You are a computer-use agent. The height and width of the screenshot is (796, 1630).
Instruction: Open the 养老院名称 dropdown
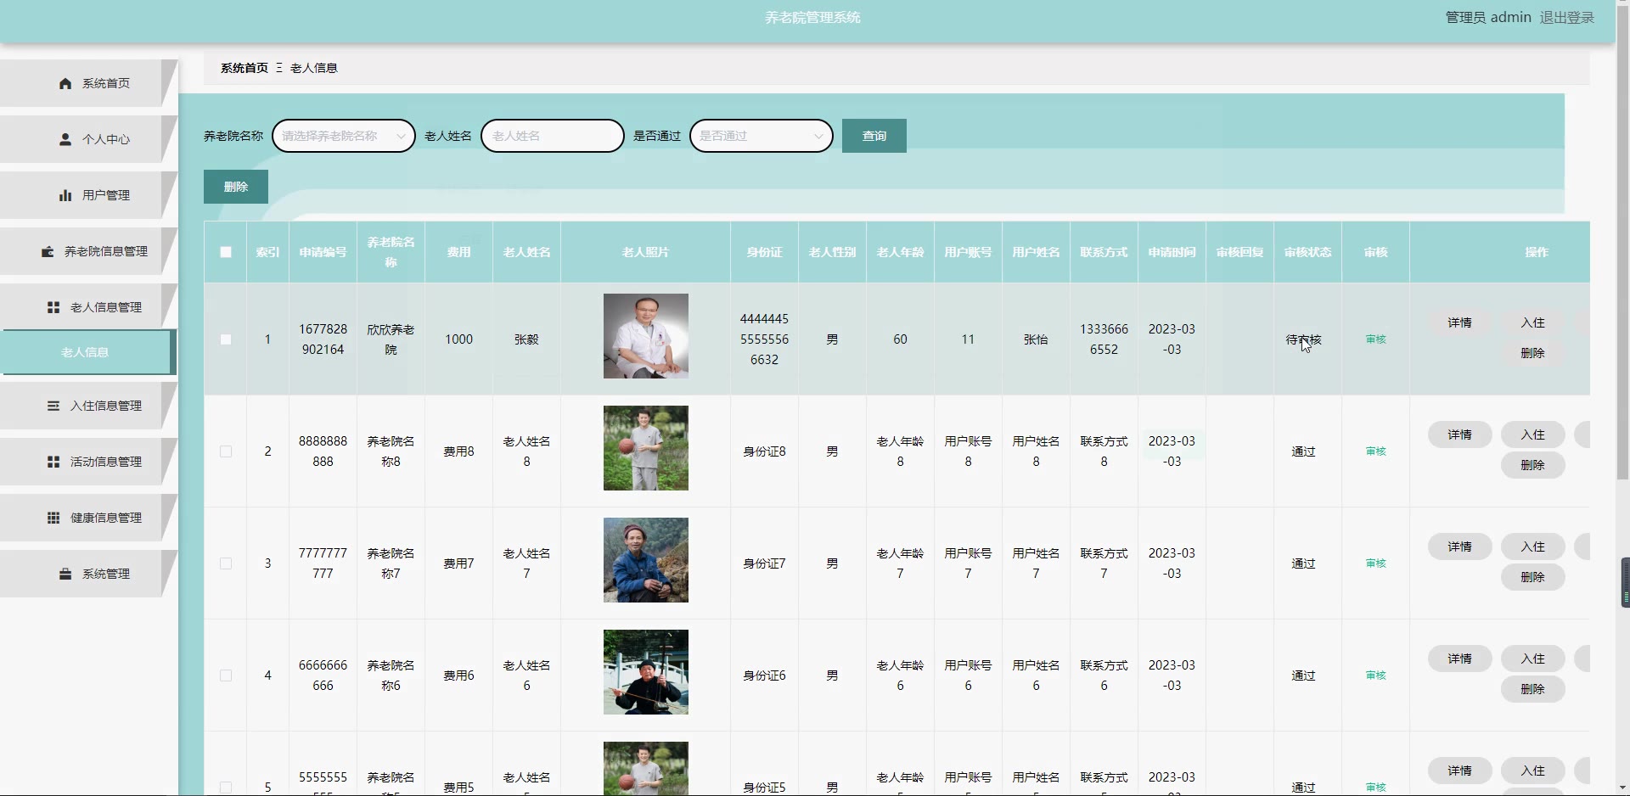[344, 136]
